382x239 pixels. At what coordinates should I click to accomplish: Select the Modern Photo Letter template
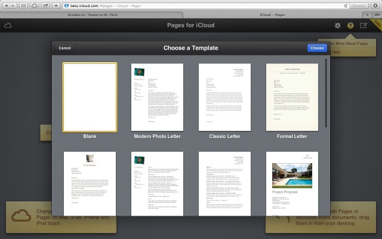pyautogui.click(x=157, y=97)
